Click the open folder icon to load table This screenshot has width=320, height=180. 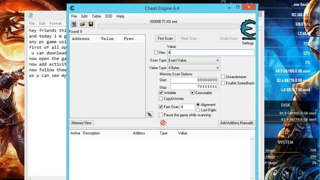coord(82,24)
